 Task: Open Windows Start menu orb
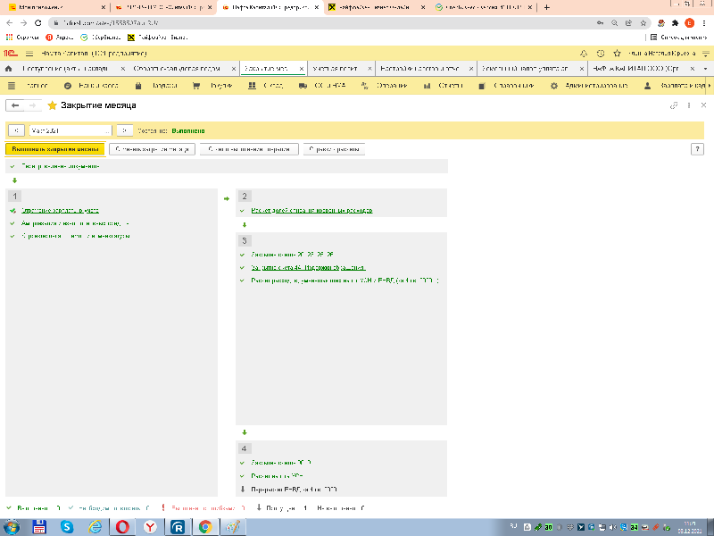tap(12, 527)
